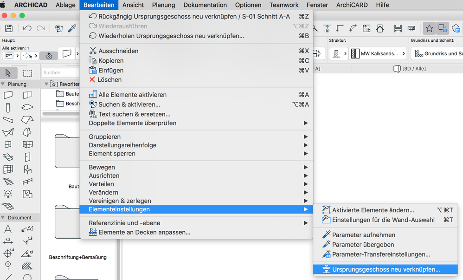Open the Teamwork menu

[284, 5]
